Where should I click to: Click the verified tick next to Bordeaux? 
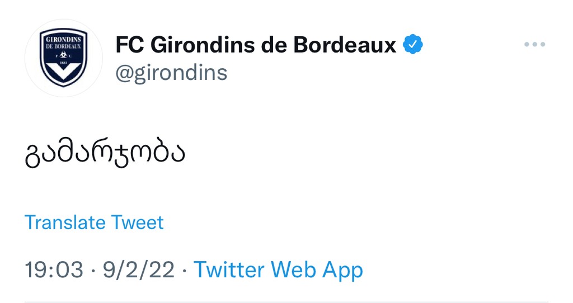412,44
